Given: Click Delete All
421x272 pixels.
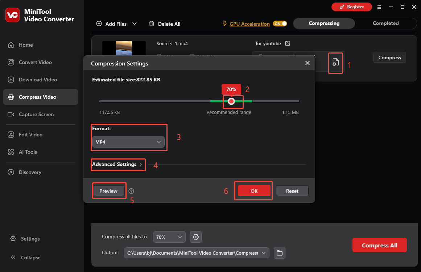Looking at the screenshot, I should pos(165,24).
